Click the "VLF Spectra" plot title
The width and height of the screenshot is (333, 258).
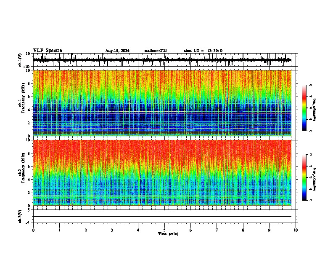pos(48,51)
